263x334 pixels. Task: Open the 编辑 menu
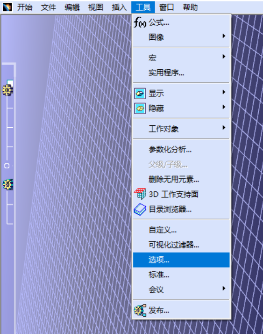point(72,7)
